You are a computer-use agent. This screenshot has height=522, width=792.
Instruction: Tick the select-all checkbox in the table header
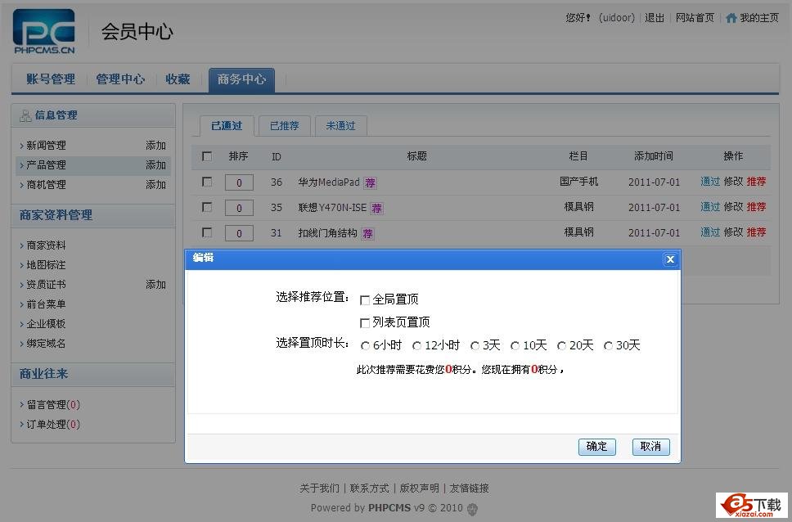(206, 156)
